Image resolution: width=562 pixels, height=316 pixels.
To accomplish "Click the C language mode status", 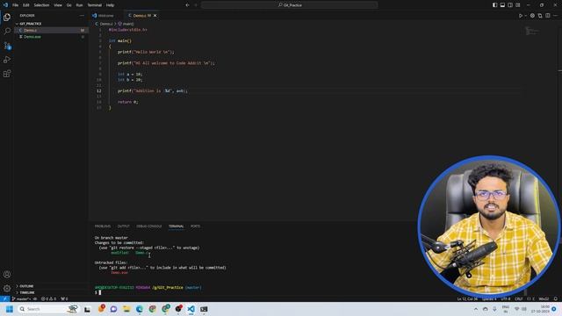I will 530,298.
